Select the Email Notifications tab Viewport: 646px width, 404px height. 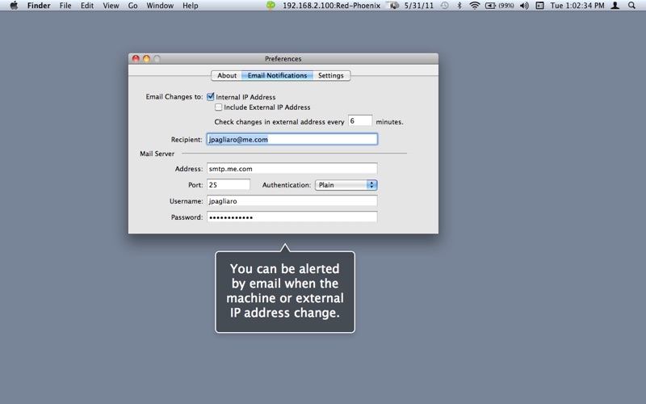tap(277, 75)
